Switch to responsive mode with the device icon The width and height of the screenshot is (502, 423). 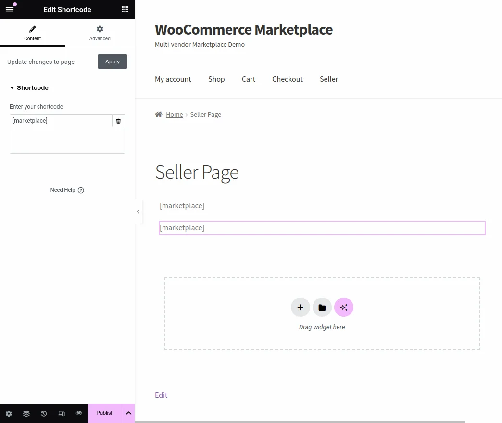click(x=61, y=413)
